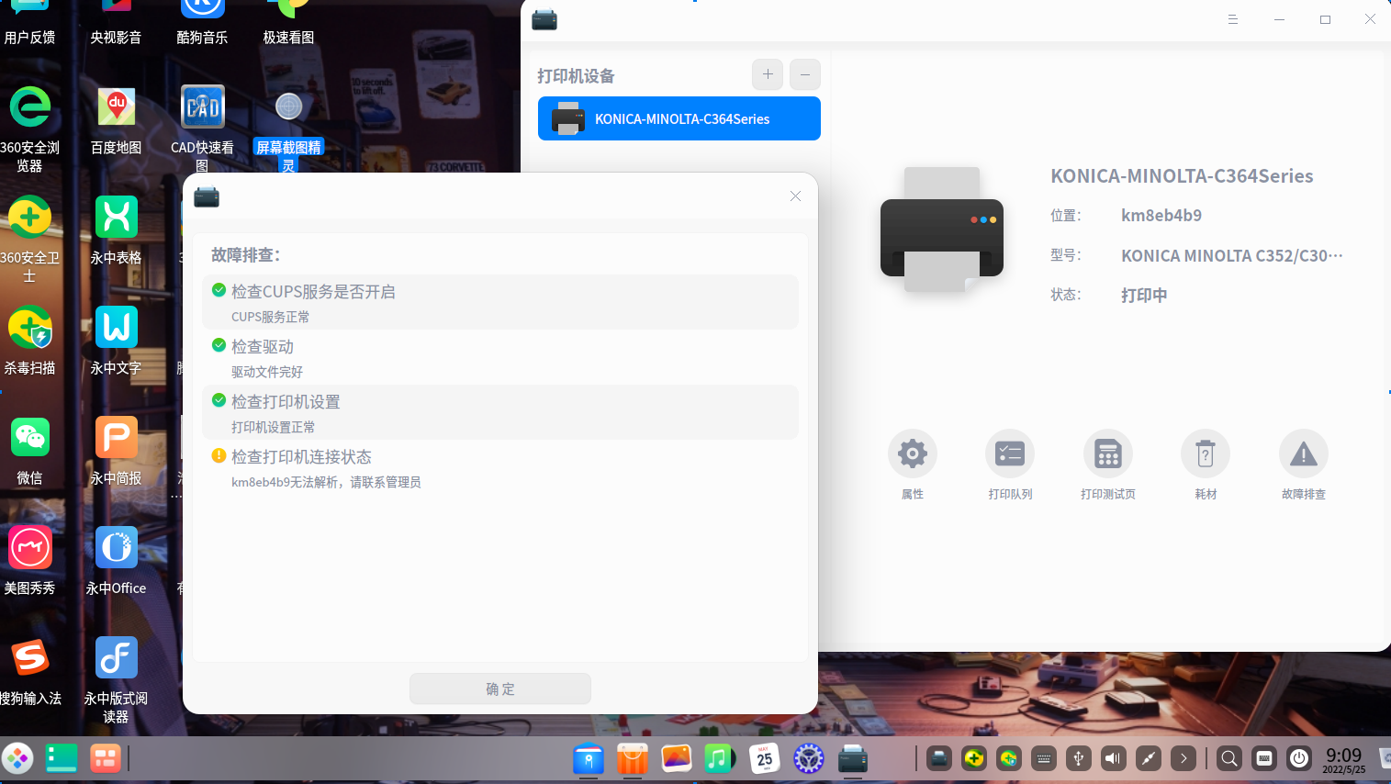
Task: Open printer properties via the 属性 gear icon
Action: click(x=912, y=453)
